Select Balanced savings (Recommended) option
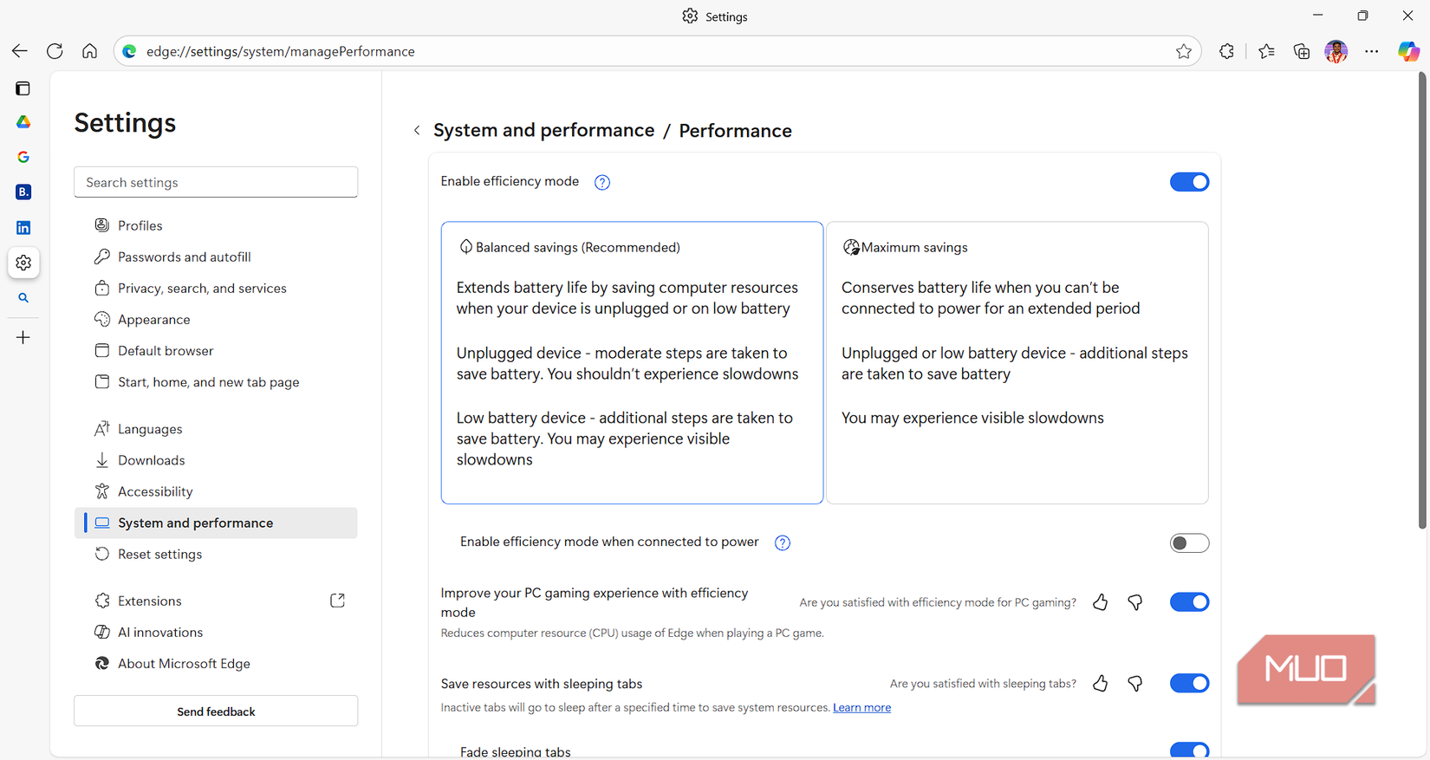This screenshot has width=1430, height=760. click(x=632, y=362)
